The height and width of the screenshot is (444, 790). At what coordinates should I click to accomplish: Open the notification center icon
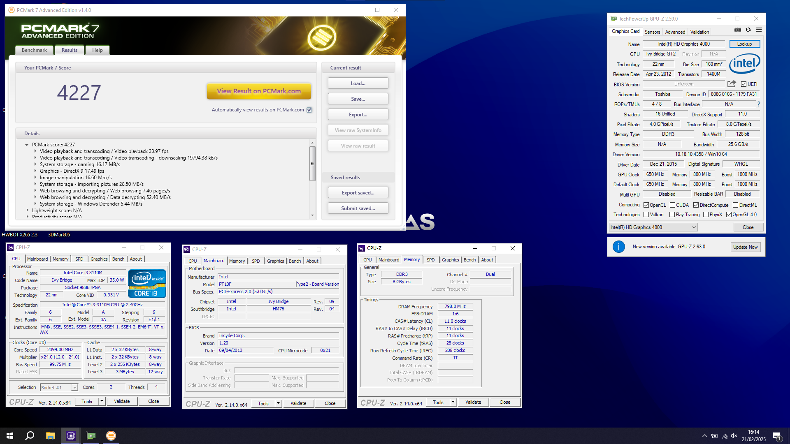pos(777,436)
